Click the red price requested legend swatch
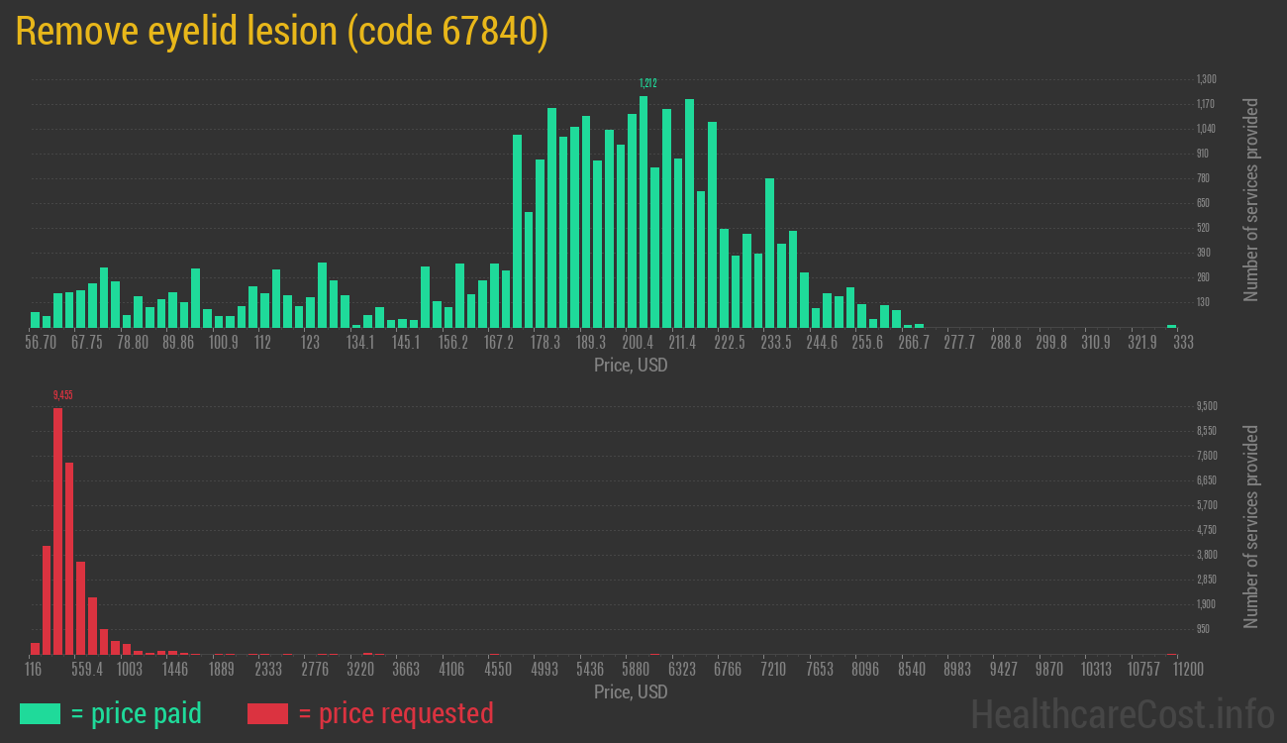Viewport: 1287px width, 743px height. click(x=267, y=713)
